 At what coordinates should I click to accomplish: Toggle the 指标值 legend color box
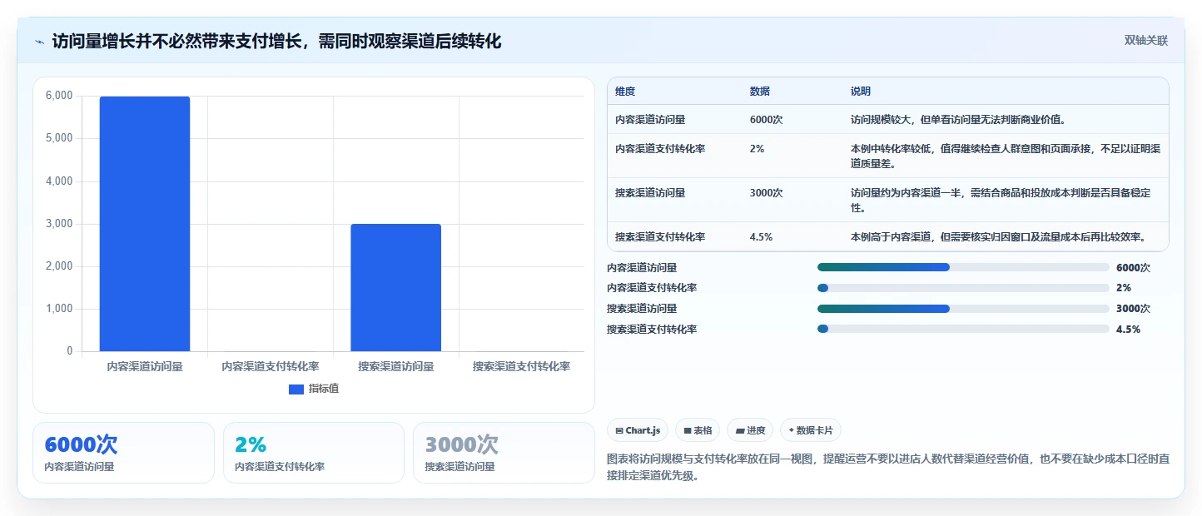(x=296, y=389)
